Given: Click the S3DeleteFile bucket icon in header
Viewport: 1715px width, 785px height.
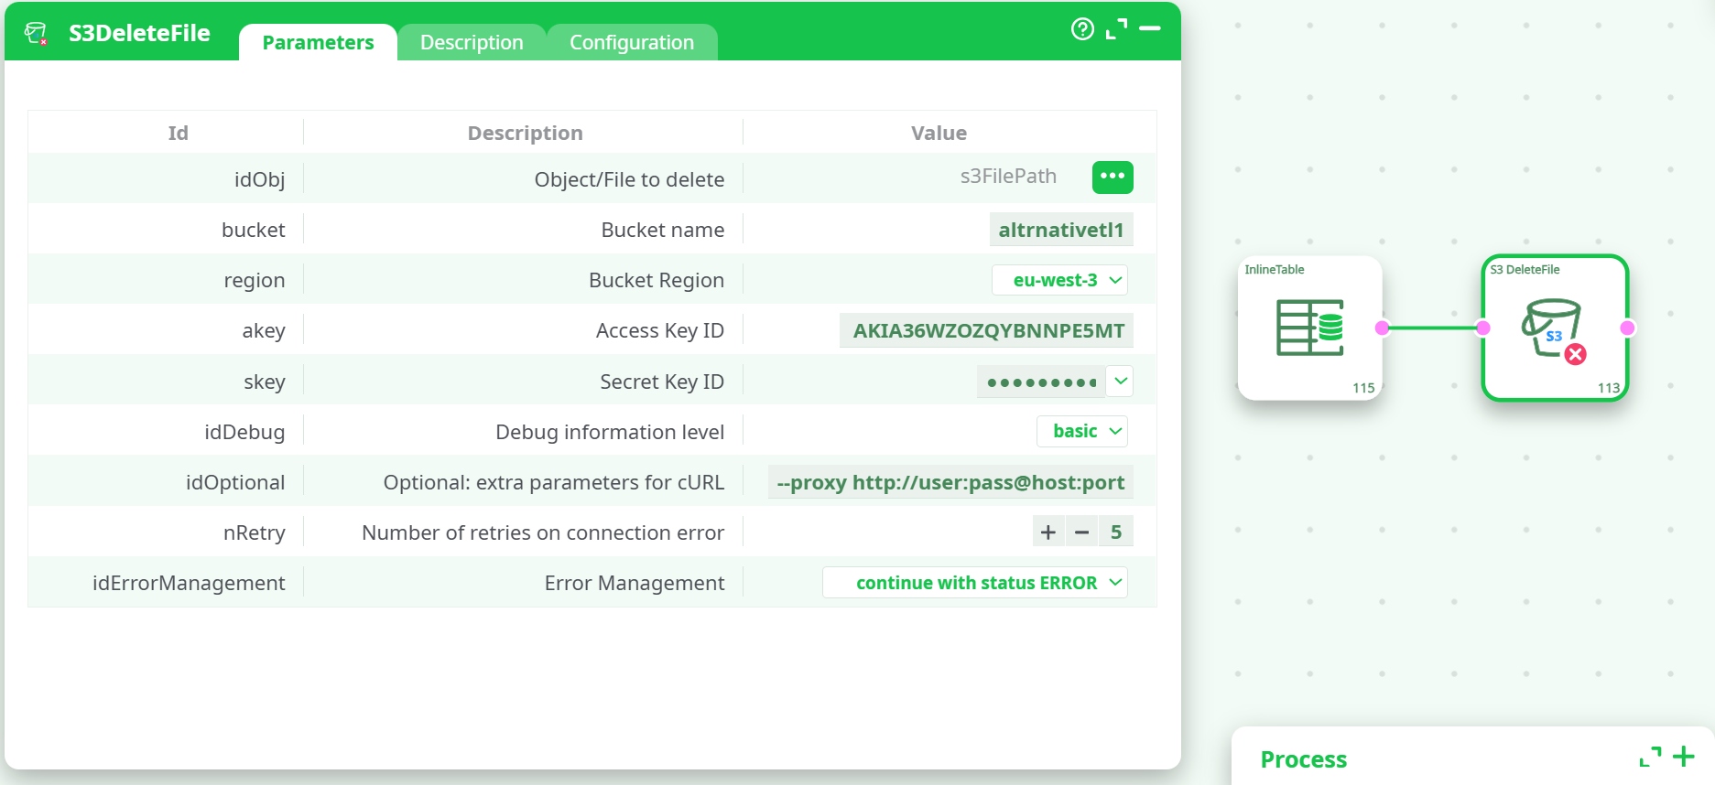Looking at the screenshot, I should point(36,34).
